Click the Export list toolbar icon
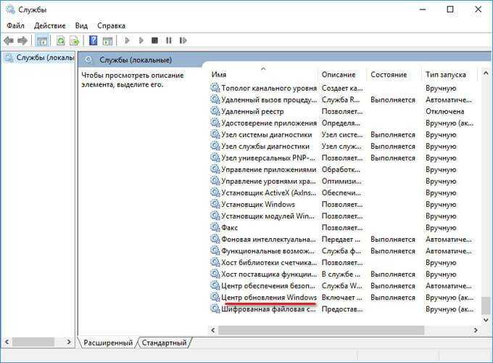This screenshot has height=363, width=493. tap(75, 41)
